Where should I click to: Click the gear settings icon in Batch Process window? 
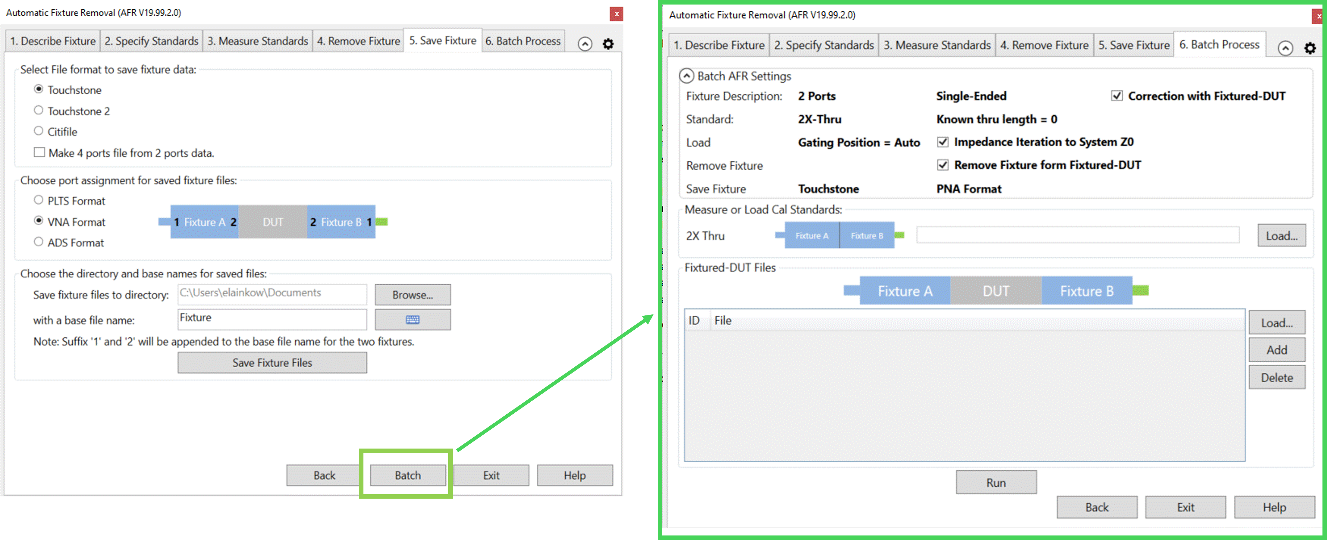coord(1310,48)
